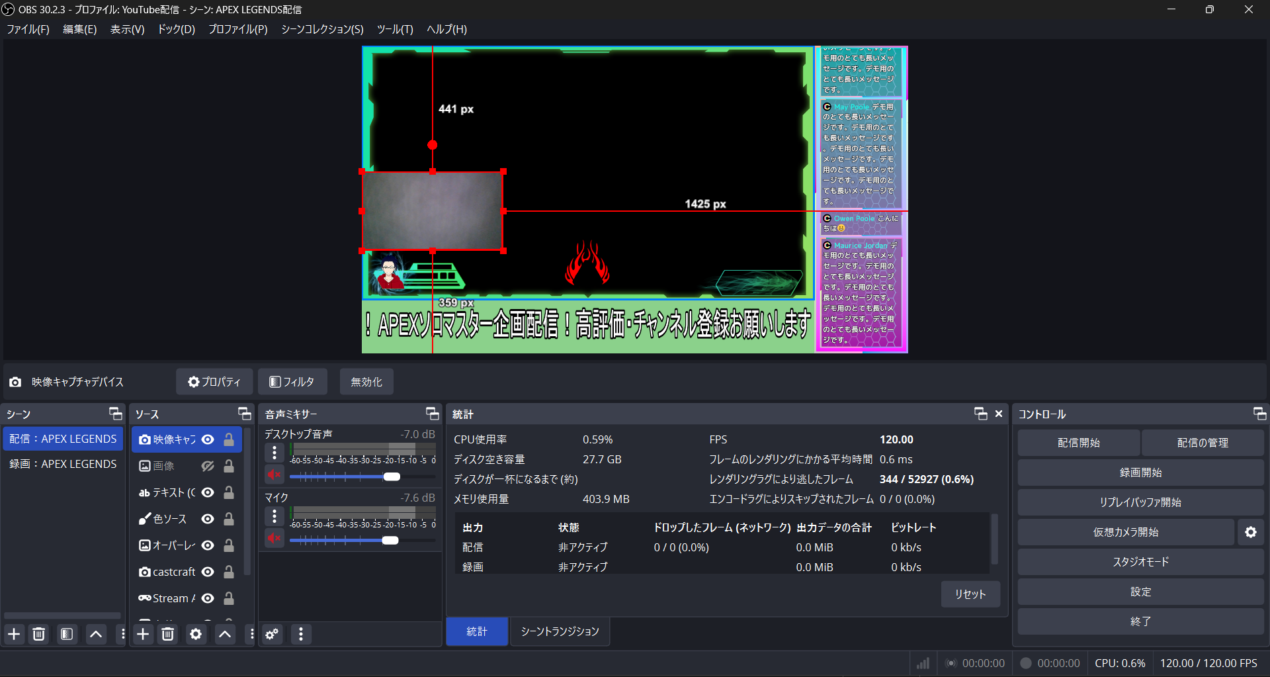
Task: Hide the Stream source with the eye icon
Action: pyautogui.click(x=208, y=598)
